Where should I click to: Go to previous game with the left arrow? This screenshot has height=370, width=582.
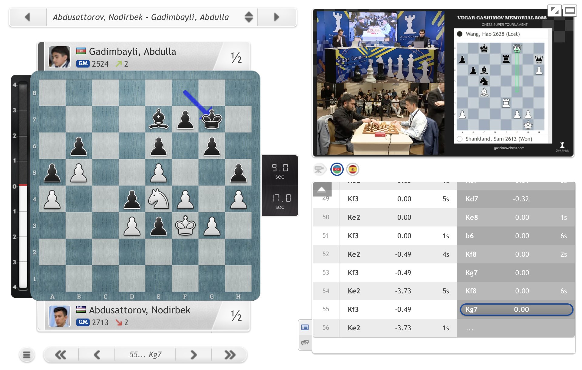[x=27, y=17]
